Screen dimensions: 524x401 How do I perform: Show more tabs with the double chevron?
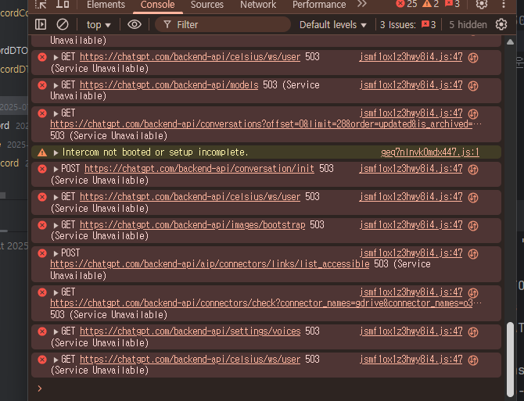pyautogui.click(x=362, y=4)
